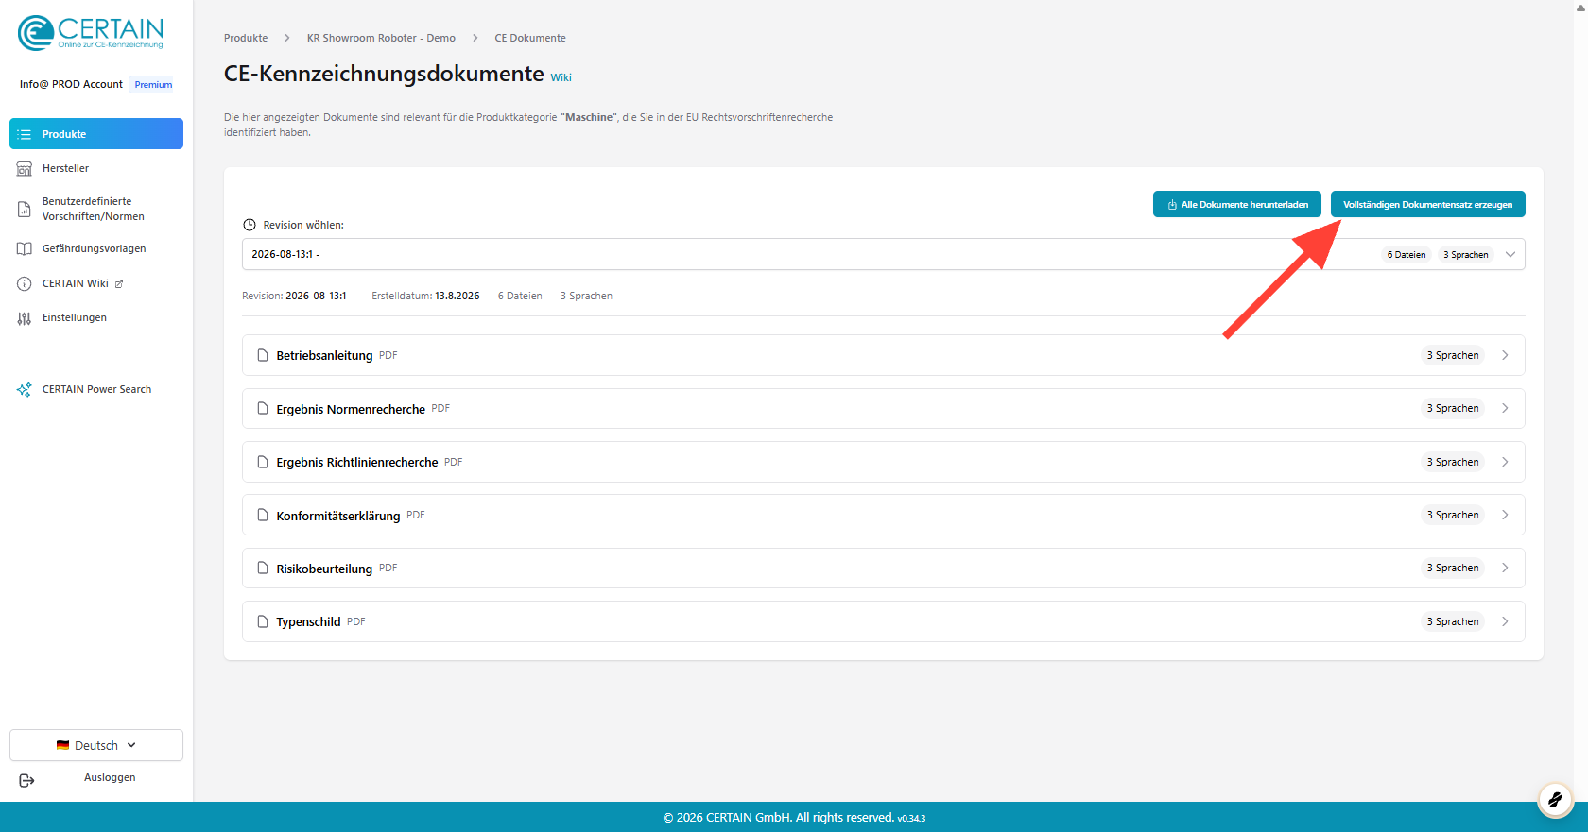Viewport: 1588px width, 832px height.
Task: Expand the Konformitätserklärung row chevron
Action: click(x=1505, y=515)
